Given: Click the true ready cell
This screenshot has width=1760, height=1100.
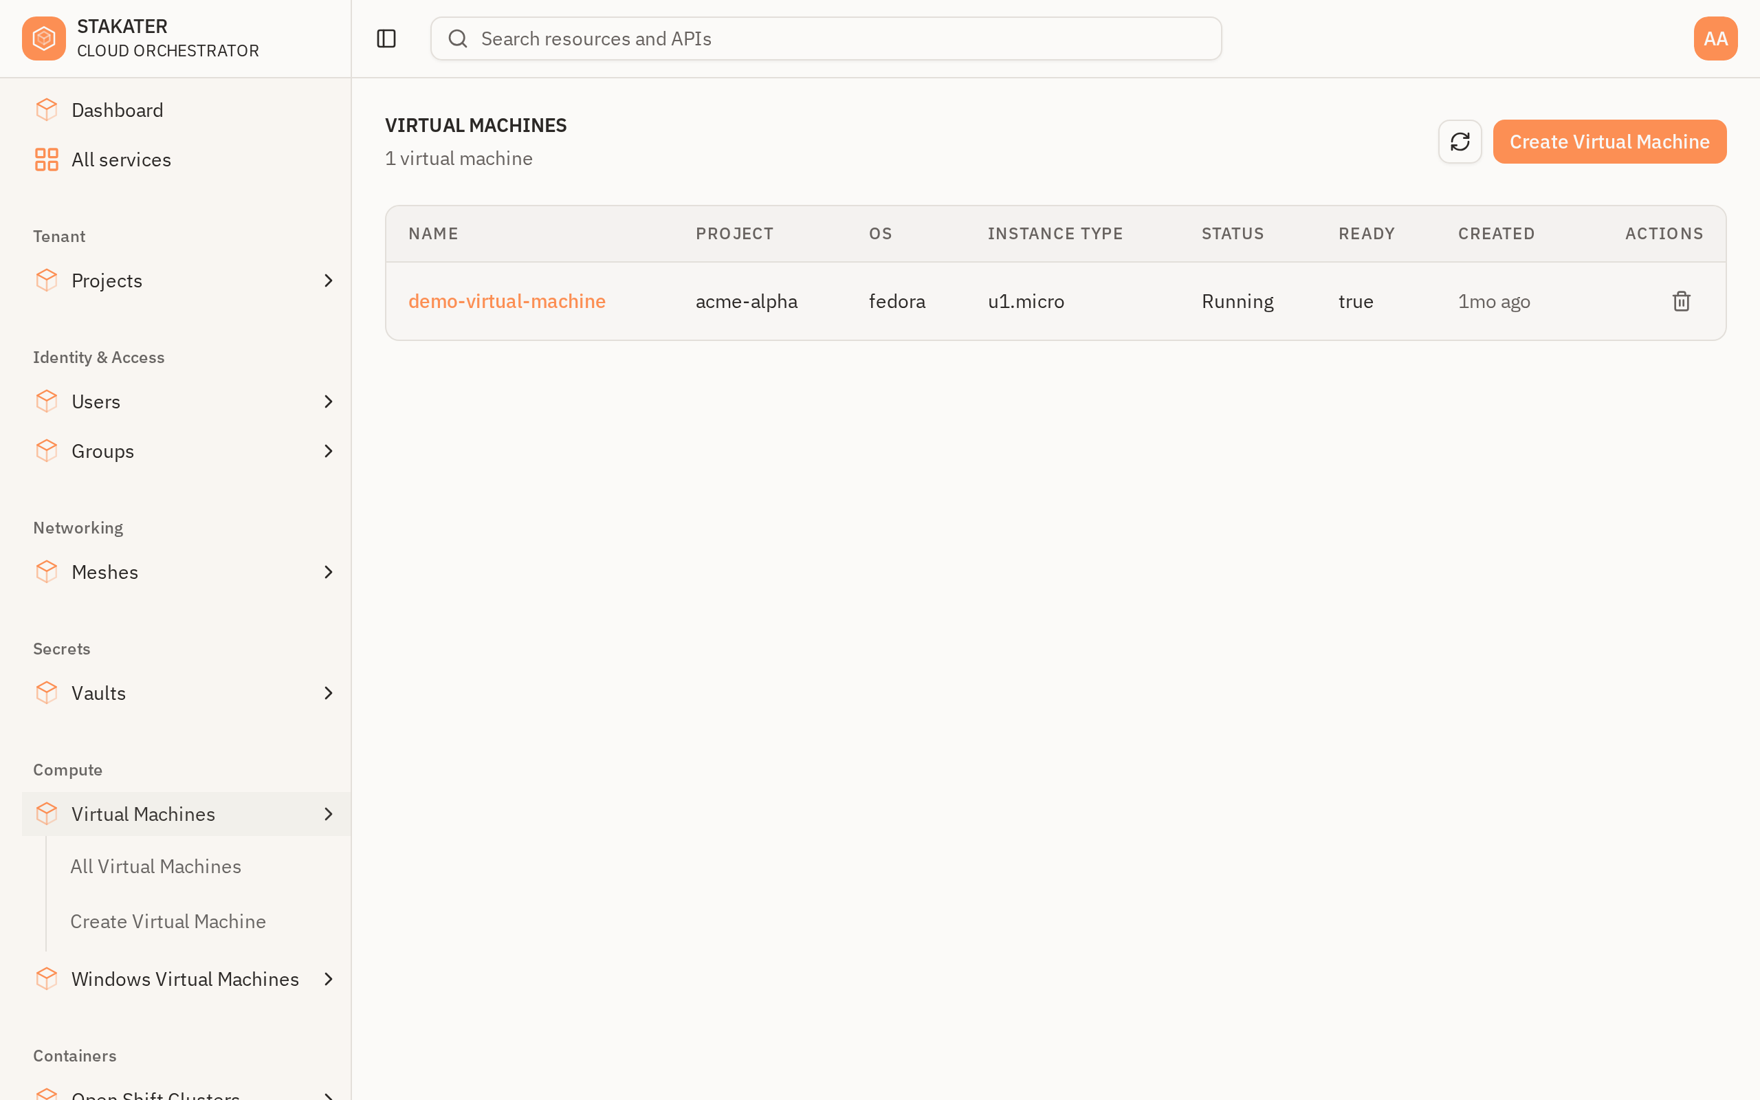Looking at the screenshot, I should point(1356,301).
